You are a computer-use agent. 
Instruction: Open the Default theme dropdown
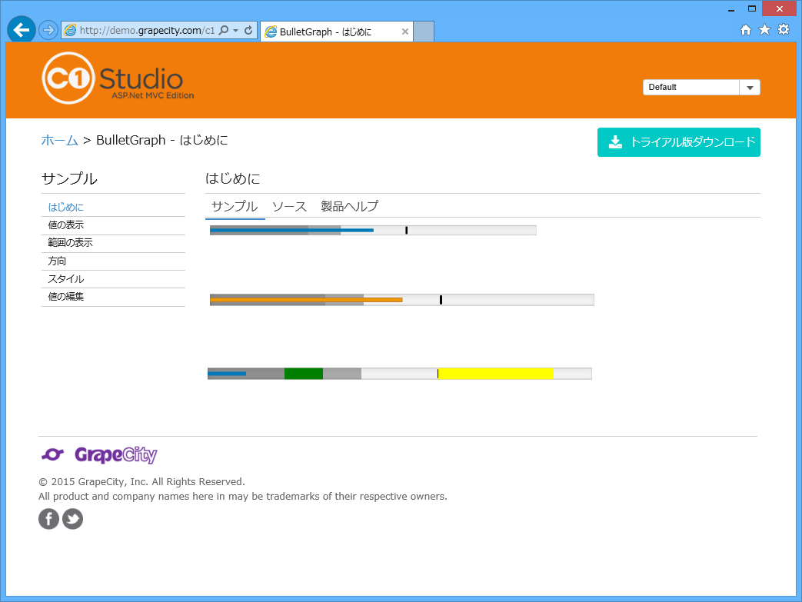click(749, 87)
